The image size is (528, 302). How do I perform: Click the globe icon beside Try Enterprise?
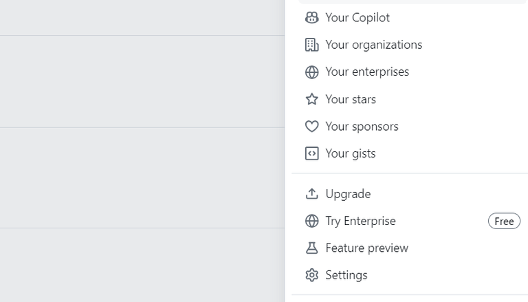(311, 221)
